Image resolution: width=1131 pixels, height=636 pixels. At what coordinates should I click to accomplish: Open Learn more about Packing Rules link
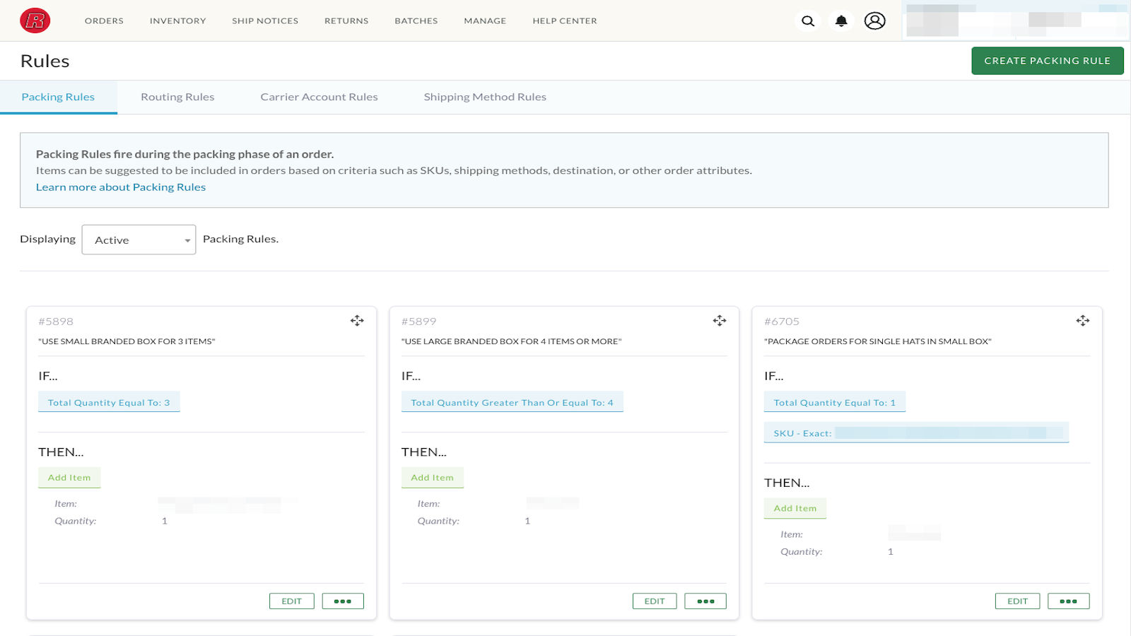click(x=120, y=187)
